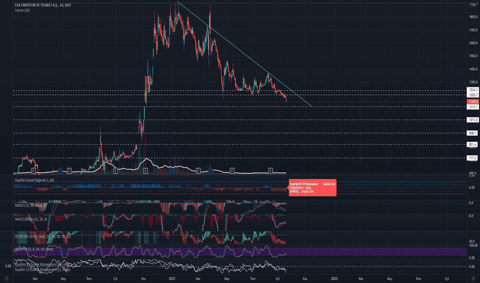The image size is (480, 283).
Task: Select the RayWin 30 Günlük Momentum label
Action: pyautogui.click(x=42, y=264)
